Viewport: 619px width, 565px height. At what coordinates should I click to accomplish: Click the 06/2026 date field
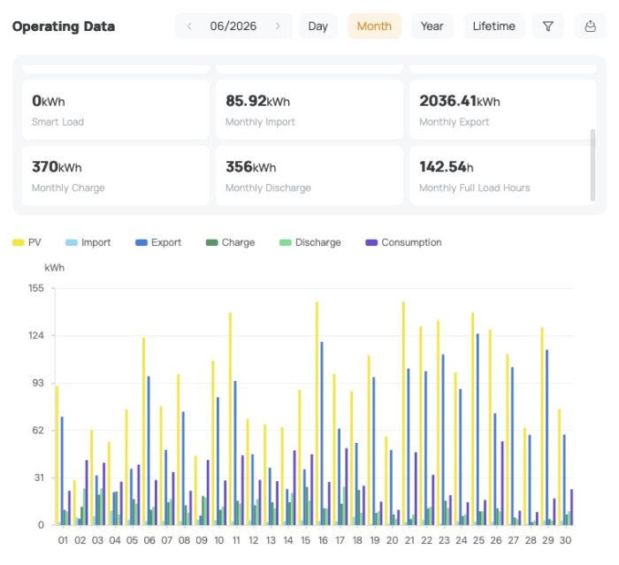click(233, 27)
